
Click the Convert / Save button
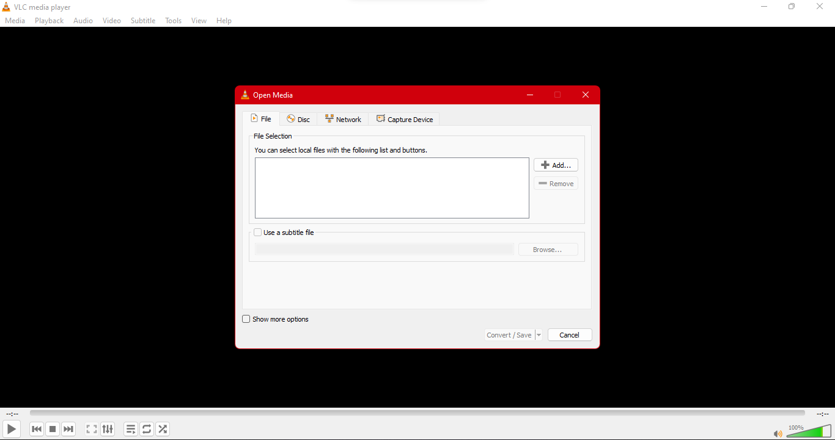tap(509, 335)
